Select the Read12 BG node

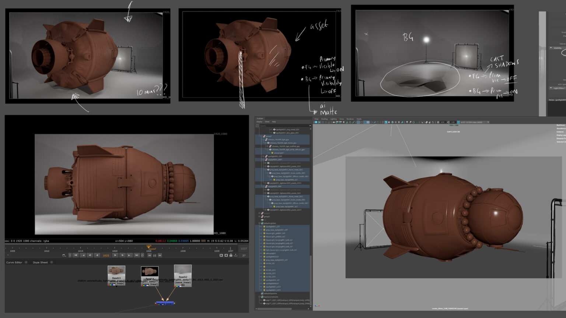[183, 275]
